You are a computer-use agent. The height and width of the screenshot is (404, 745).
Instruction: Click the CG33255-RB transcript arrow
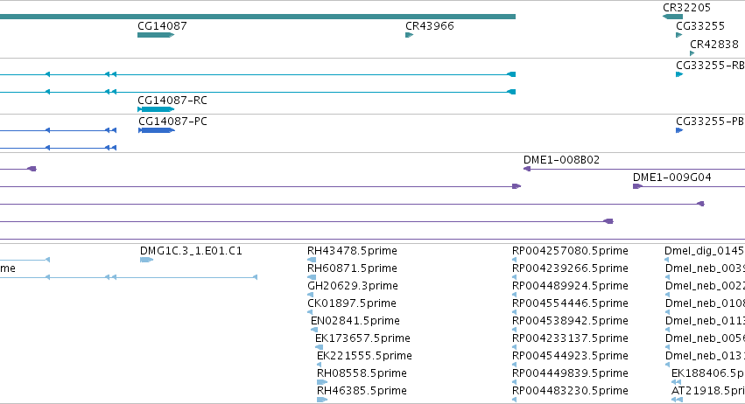pos(679,74)
